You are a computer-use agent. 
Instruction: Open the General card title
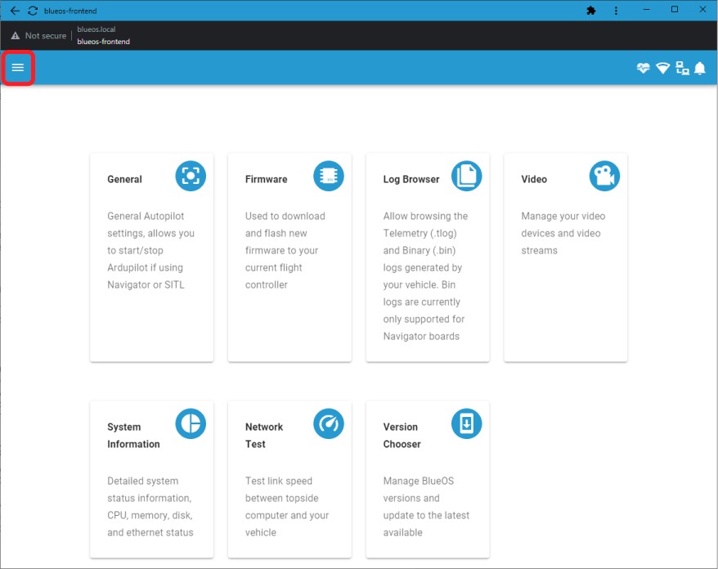[124, 179]
